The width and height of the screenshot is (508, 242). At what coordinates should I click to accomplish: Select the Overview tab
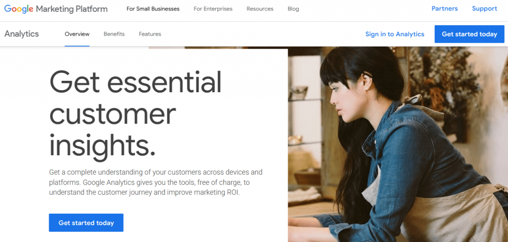[x=77, y=34]
